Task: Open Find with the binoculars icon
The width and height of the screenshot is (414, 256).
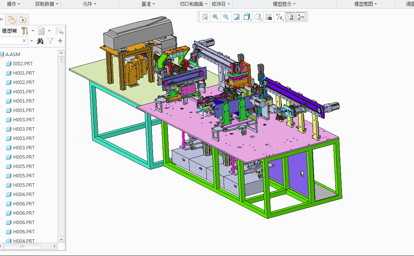Action: 40,40
